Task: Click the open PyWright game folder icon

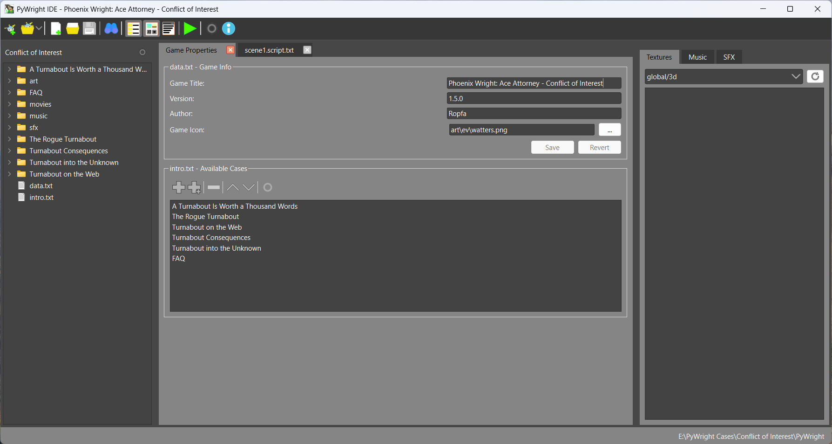Action: (x=27, y=29)
